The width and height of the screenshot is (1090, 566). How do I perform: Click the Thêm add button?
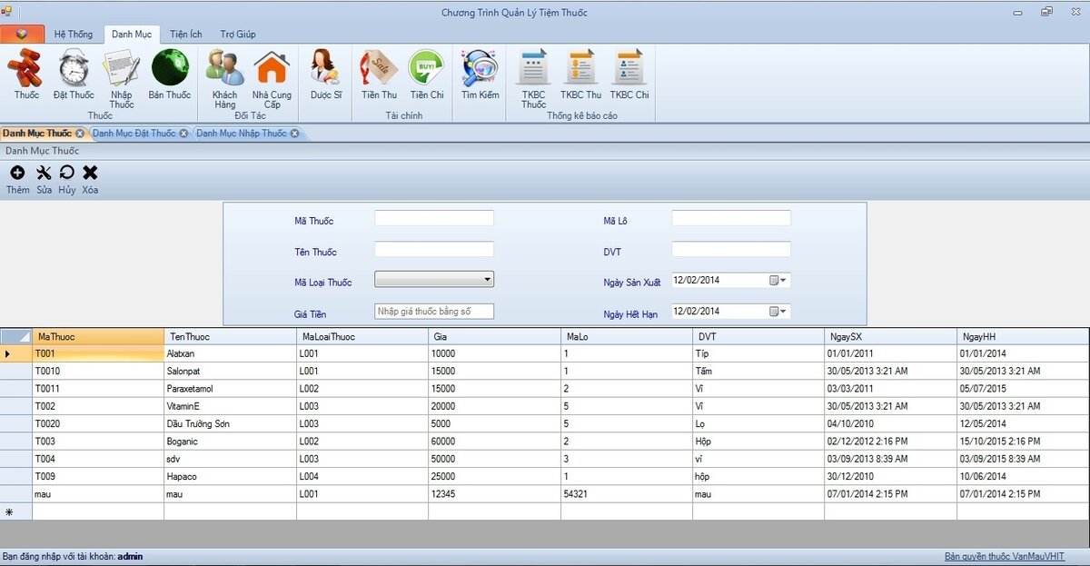coord(17,179)
